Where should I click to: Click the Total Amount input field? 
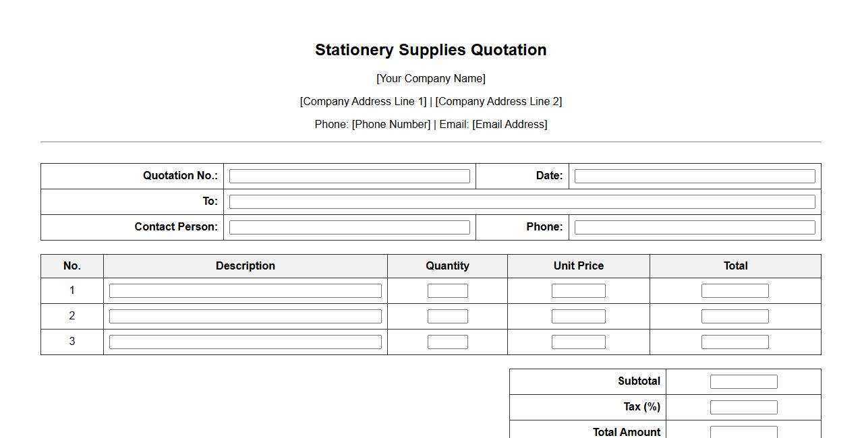click(744, 432)
